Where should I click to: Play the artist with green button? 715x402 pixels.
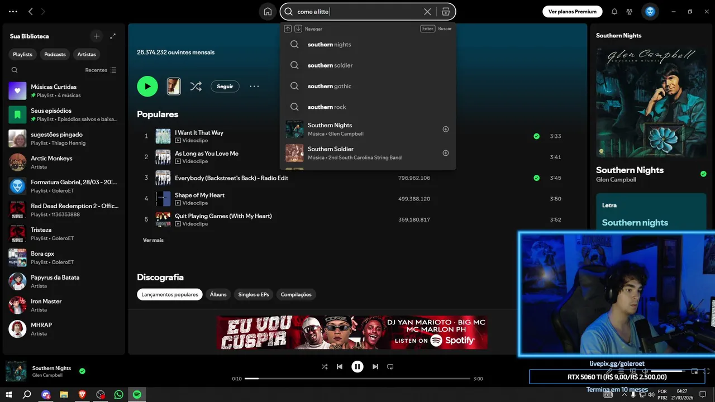coord(147,86)
